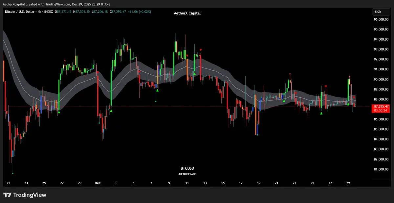Click the 81,000.00 price axis label
The width and height of the screenshot is (394, 203).
pyautogui.click(x=381, y=169)
